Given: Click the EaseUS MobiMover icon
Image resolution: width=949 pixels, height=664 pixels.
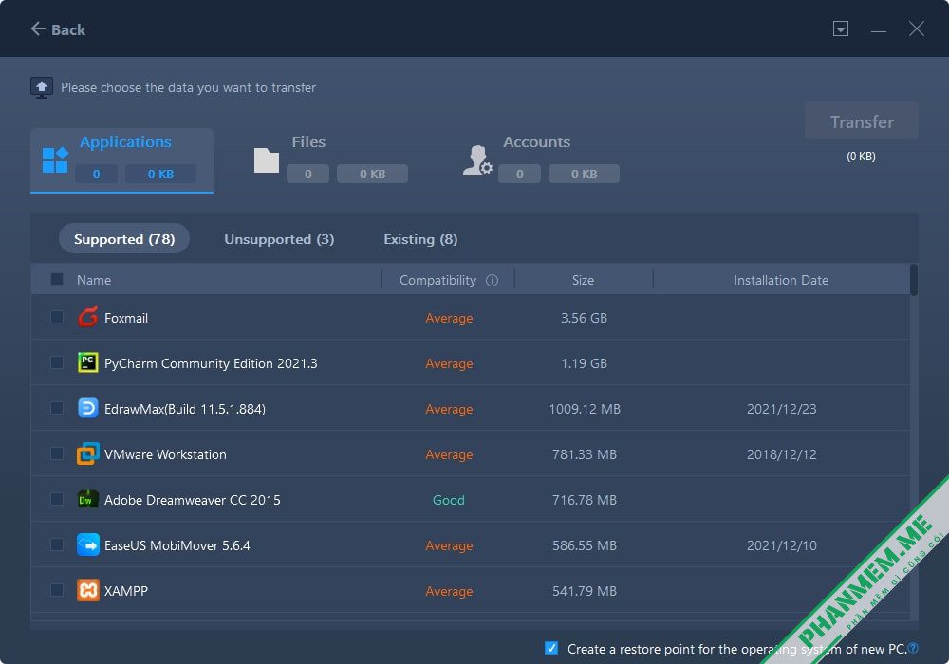Looking at the screenshot, I should (x=87, y=544).
